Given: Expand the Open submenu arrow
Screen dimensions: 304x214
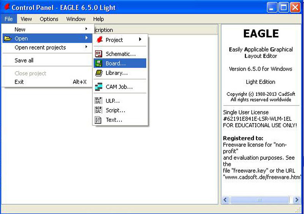Looking at the screenshot, I should [86, 38].
